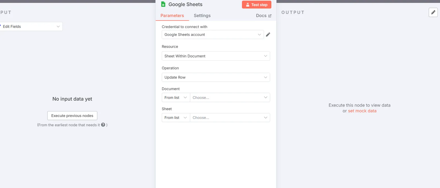Image resolution: width=440 pixels, height=188 pixels.
Task: Click the set mock data link
Action: pos(362,111)
